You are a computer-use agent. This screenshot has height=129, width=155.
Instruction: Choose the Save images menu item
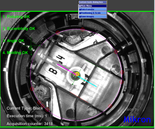(93, 16)
